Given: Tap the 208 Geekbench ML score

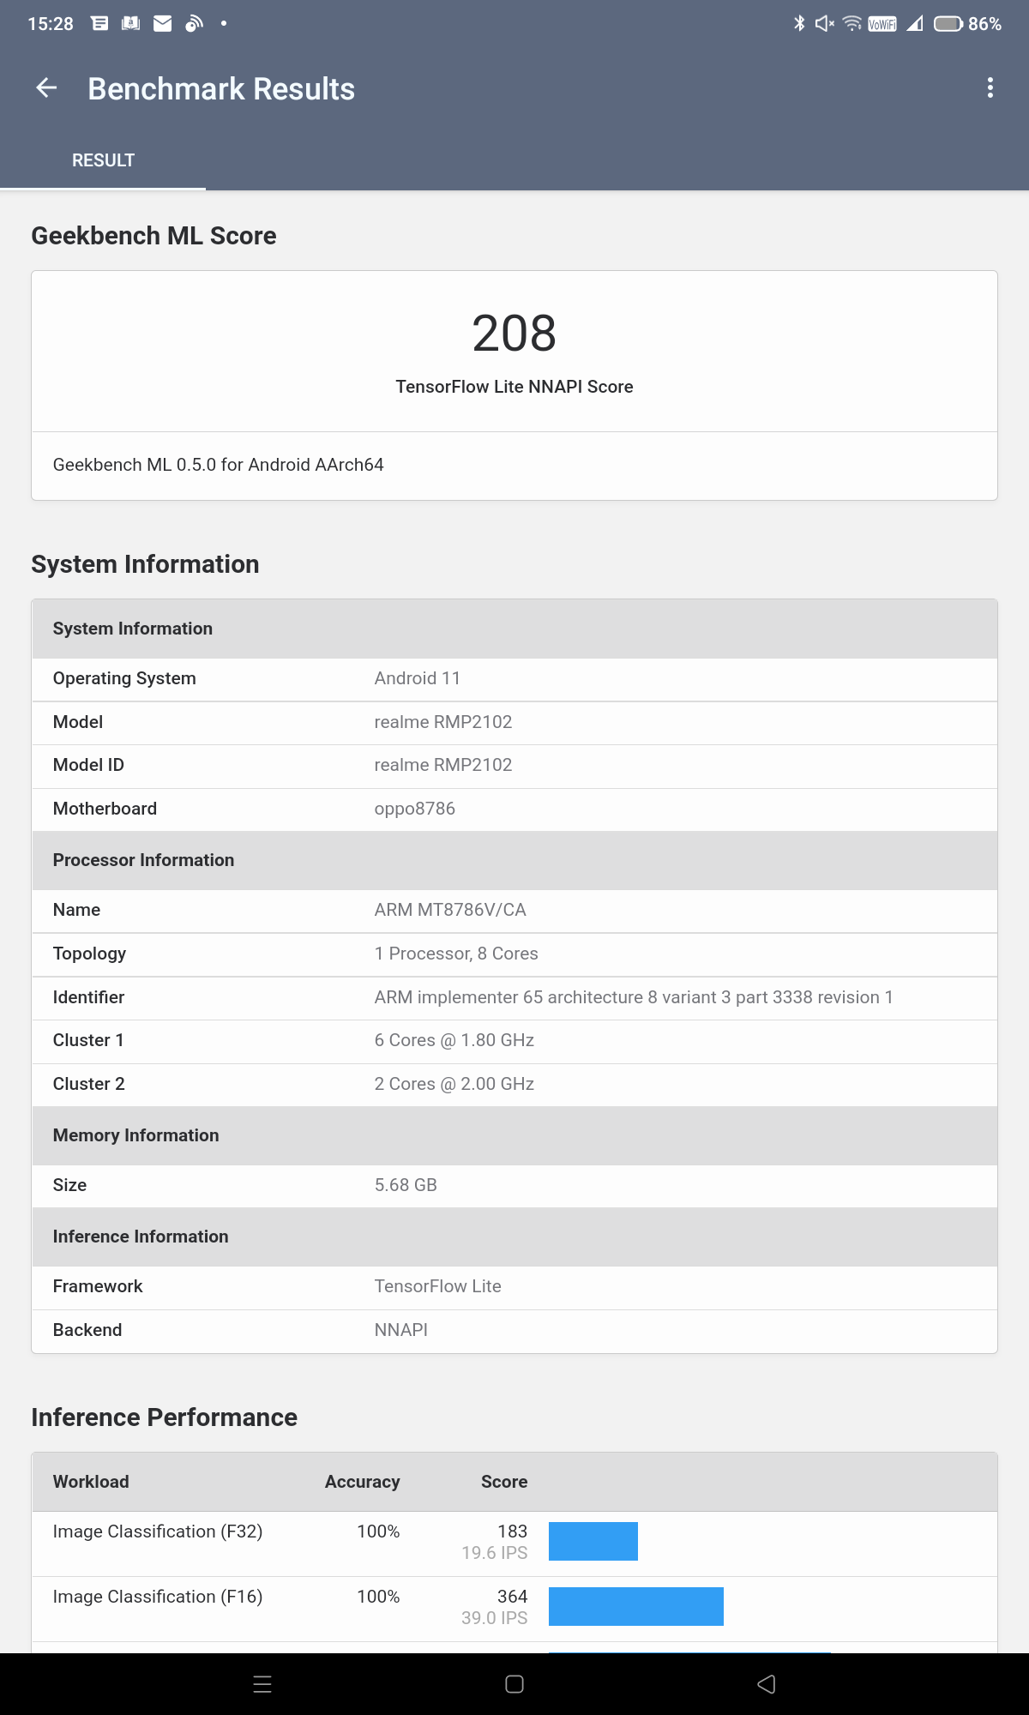Looking at the screenshot, I should coord(514,333).
